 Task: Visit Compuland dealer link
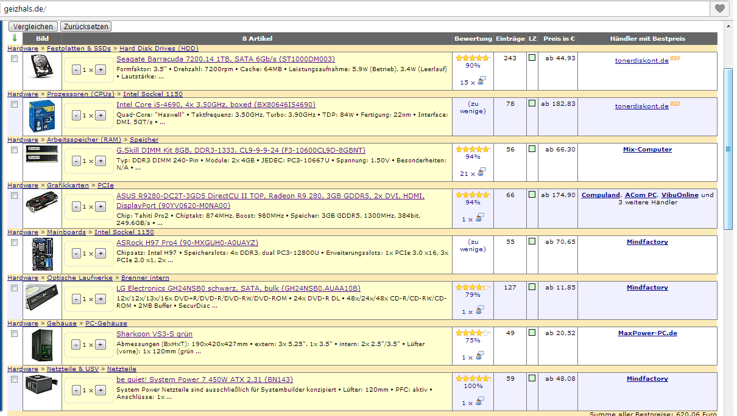pos(601,195)
